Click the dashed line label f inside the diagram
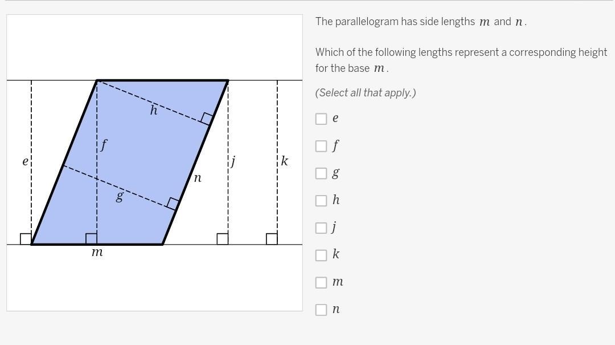 (x=104, y=145)
